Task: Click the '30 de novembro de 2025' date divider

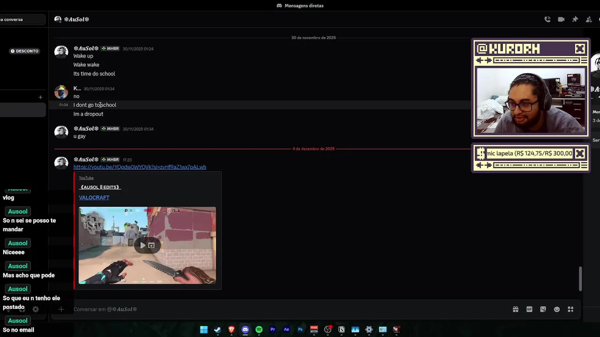Action: coord(314,37)
